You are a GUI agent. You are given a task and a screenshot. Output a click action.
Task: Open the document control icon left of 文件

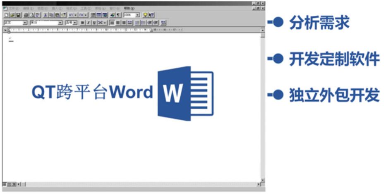click(x=5, y=8)
